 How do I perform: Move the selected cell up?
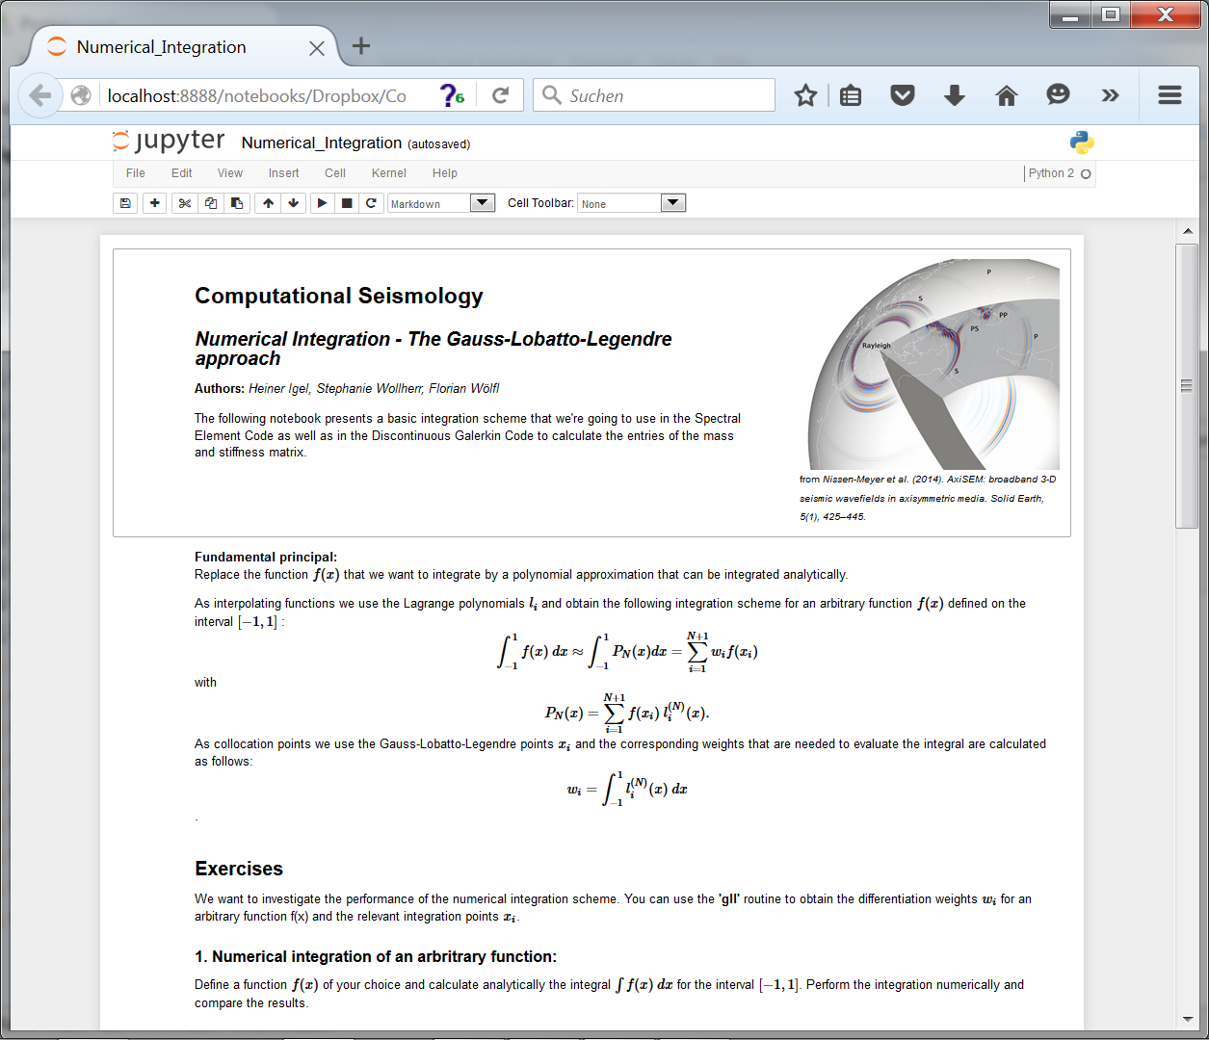pyautogui.click(x=268, y=203)
